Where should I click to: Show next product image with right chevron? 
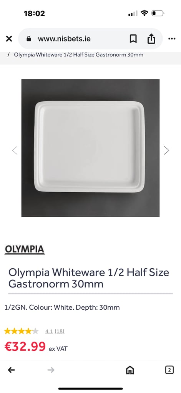point(166,150)
